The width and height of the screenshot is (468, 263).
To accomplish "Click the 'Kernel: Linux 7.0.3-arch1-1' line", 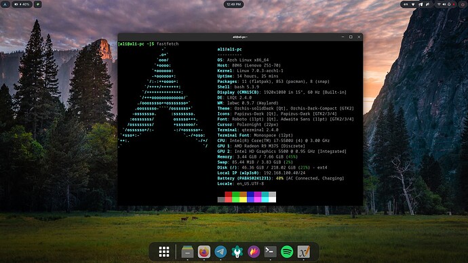I will [250, 71].
